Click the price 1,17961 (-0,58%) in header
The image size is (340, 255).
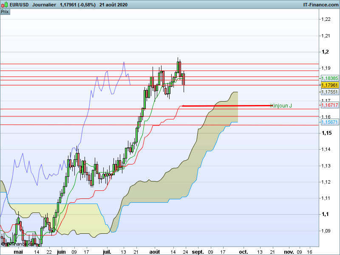pos(78,5)
